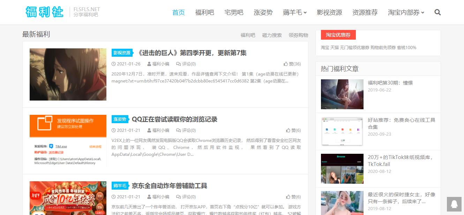Open sidebar article 20万+的TikTok妹纸视频库
The height and width of the screenshot is (215, 464).
point(401,161)
